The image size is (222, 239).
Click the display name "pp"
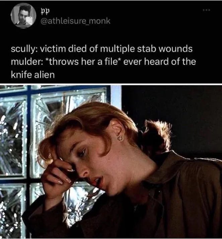44,11
